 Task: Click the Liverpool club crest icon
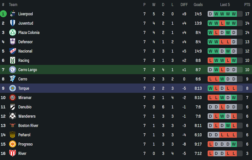coord(13,14)
